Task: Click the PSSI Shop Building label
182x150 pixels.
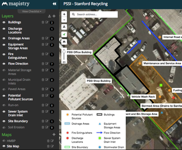Action: pyautogui.click(x=99, y=81)
